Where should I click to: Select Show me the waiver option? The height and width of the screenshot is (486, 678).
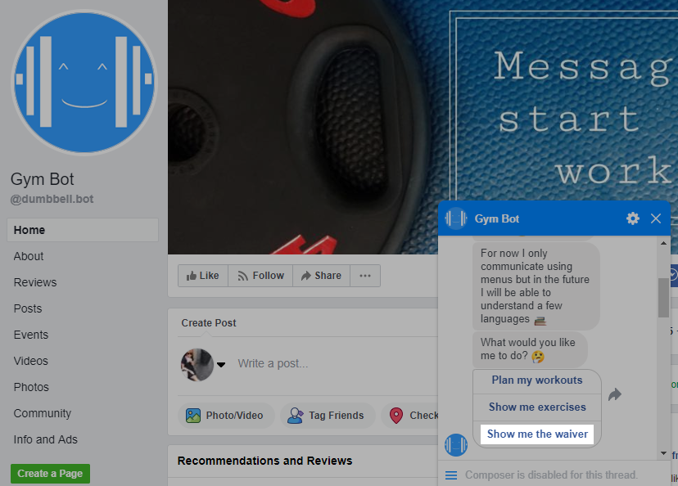point(537,434)
